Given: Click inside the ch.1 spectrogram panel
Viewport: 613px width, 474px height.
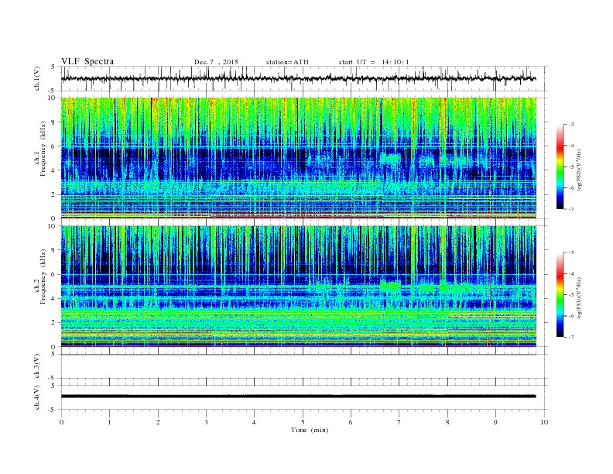Looking at the screenshot, I should [x=298, y=158].
